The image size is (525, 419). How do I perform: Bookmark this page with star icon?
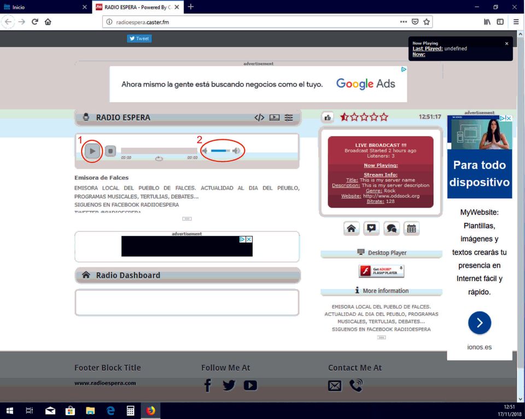pyautogui.click(x=426, y=22)
